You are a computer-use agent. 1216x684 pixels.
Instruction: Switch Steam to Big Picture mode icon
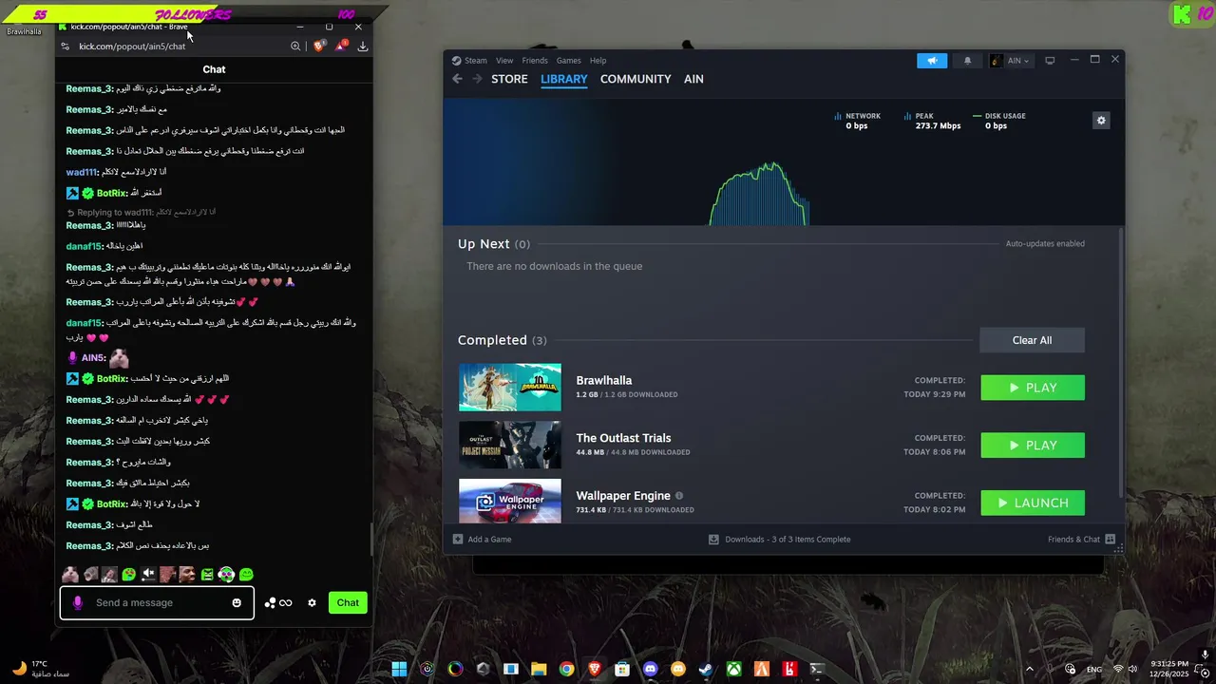pos(1050,61)
